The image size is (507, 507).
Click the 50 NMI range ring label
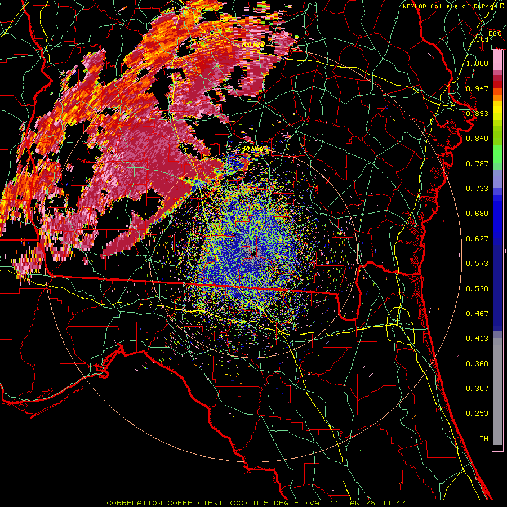252,149
